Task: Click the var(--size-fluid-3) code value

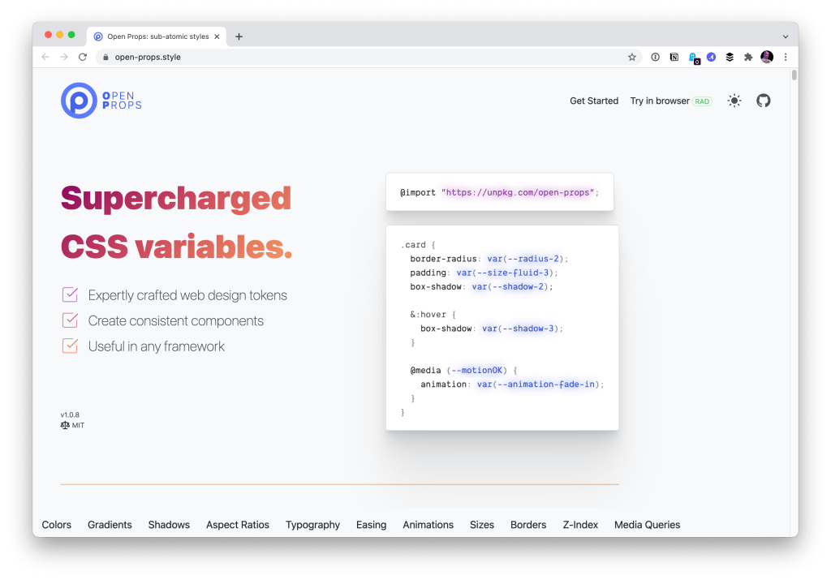Action: click(506, 273)
